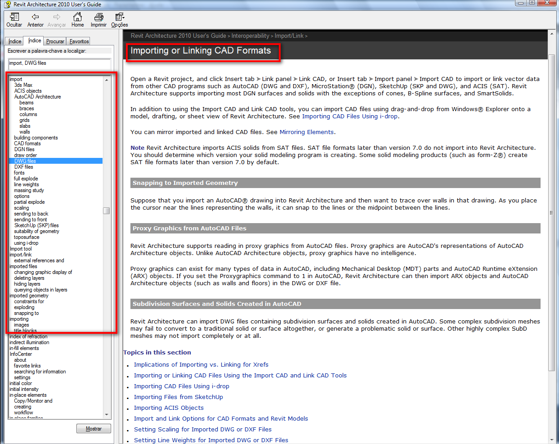Screen dimensions: 559x444
Task: Select the highlighted 'DWG files' index entry
Action: [x=56, y=161]
